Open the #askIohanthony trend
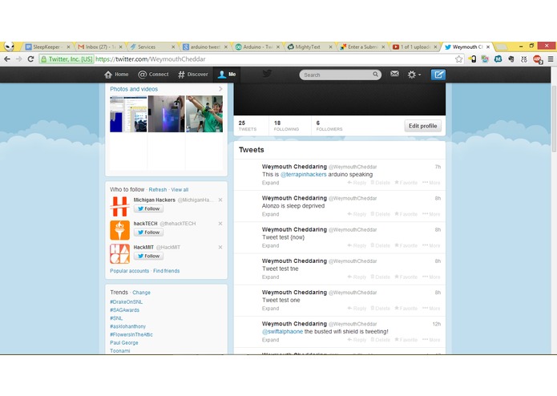The image size is (557, 396). [128, 326]
